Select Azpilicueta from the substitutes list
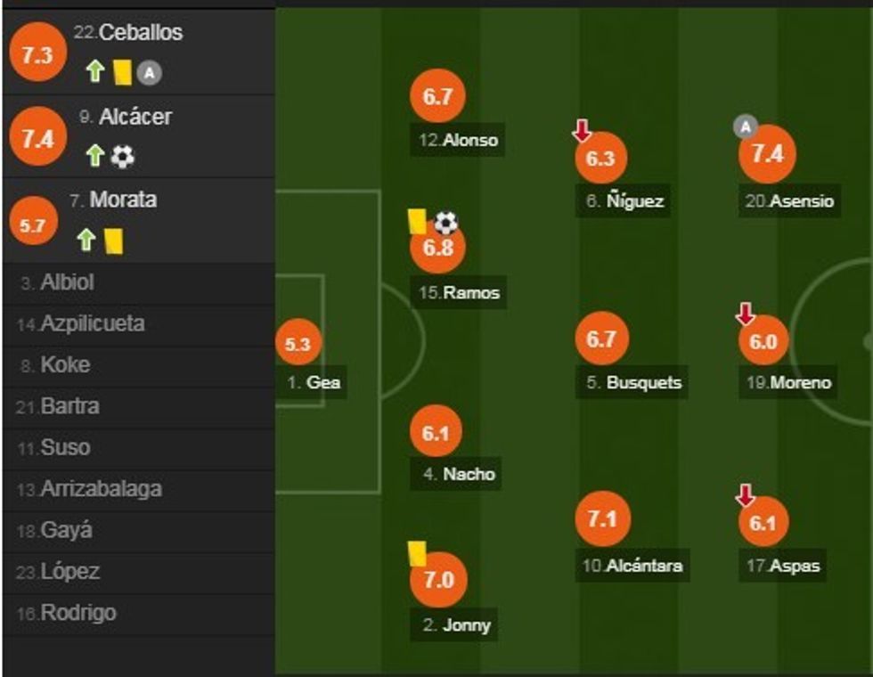Image resolution: width=873 pixels, height=677 pixels. coord(92,324)
